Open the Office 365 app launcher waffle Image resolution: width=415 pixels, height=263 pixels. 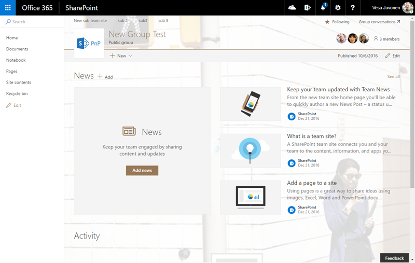coord(8,8)
